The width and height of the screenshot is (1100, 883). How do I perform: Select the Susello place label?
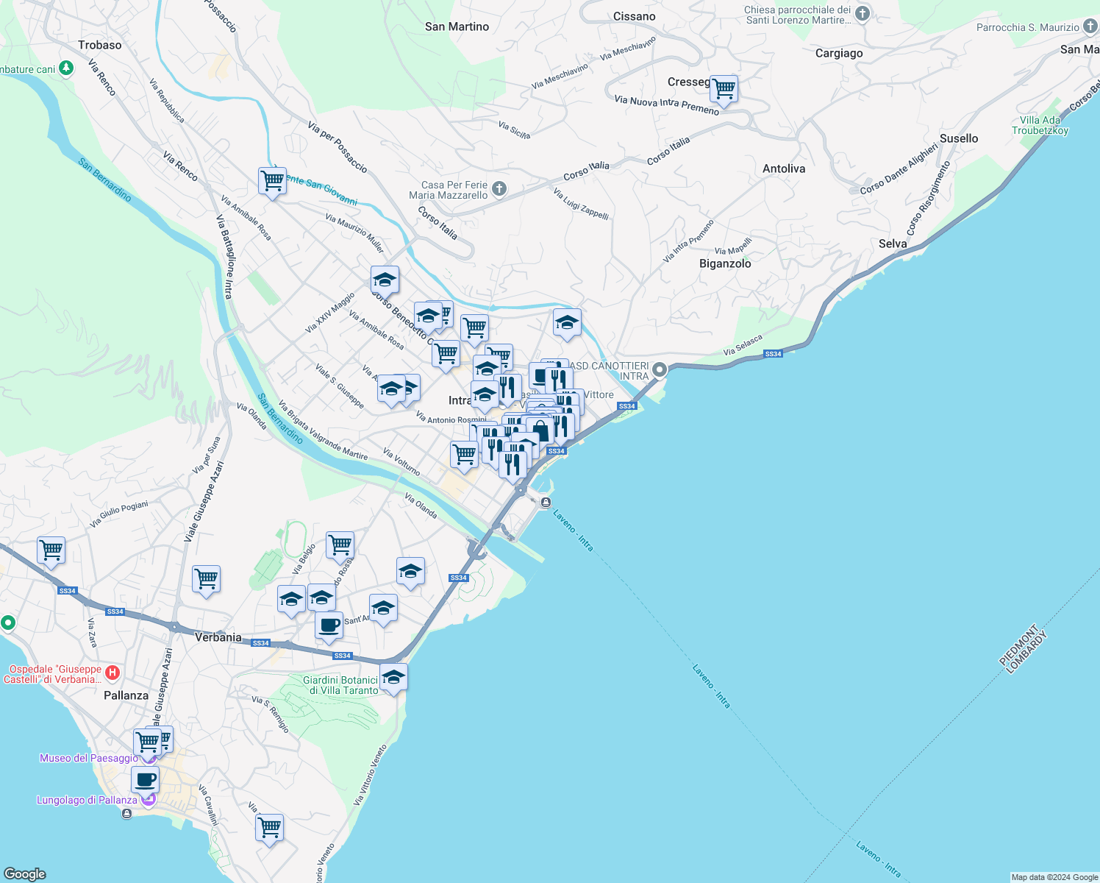[x=959, y=138]
